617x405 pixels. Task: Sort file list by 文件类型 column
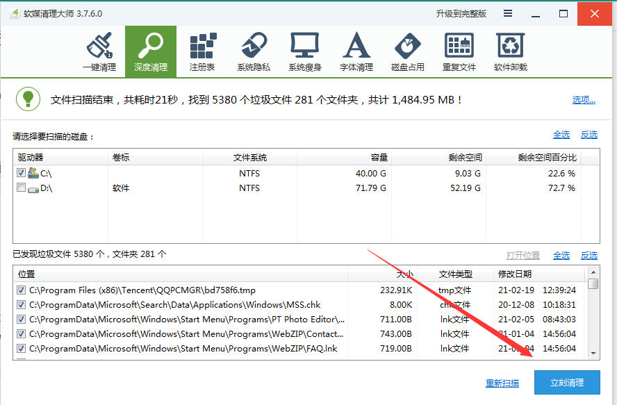(455, 274)
